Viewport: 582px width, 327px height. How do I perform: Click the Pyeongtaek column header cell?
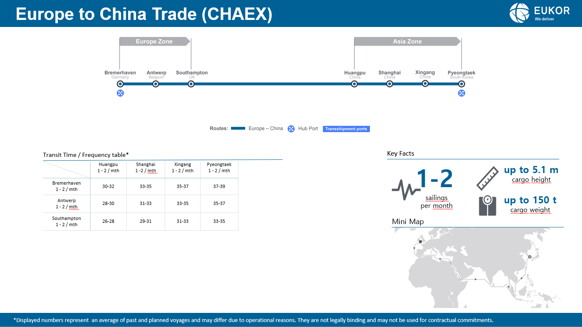(219, 169)
